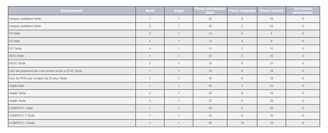Click the PPAU majors de 25 anys course
Viewport: 328px width, 133px height.
tap(38, 78)
